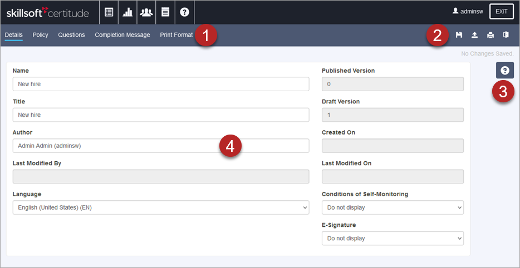The image size is (520, 268).
Task: Click the help question mark in top bar
Action: pyautogui.click(x=184, y=12)
